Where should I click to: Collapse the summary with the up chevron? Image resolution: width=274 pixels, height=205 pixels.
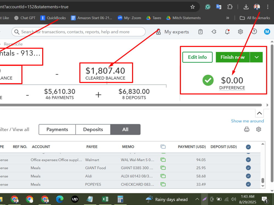pos(259,113)
